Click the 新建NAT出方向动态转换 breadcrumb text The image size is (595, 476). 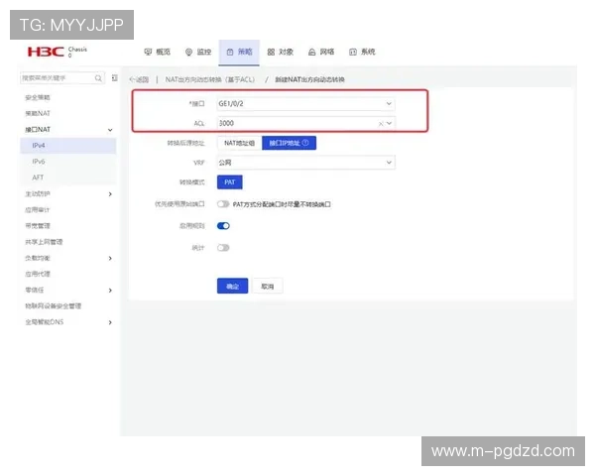point(309,79)
